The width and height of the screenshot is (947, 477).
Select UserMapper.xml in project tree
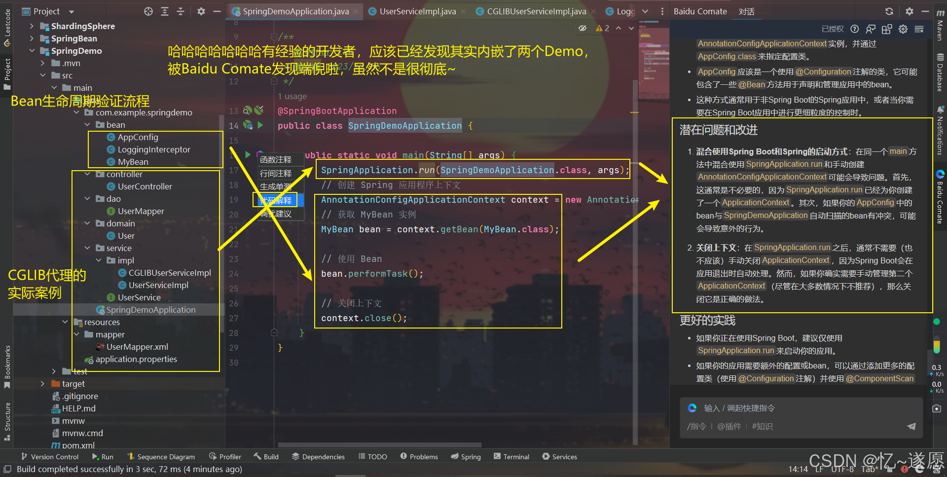pos(137,347)
